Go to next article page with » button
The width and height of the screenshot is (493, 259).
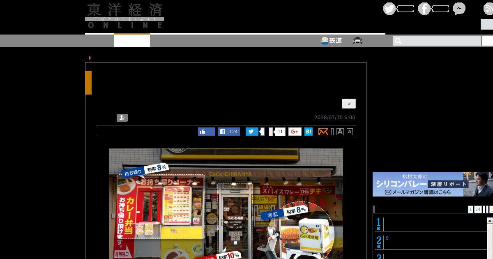click(x=349, y=104)
